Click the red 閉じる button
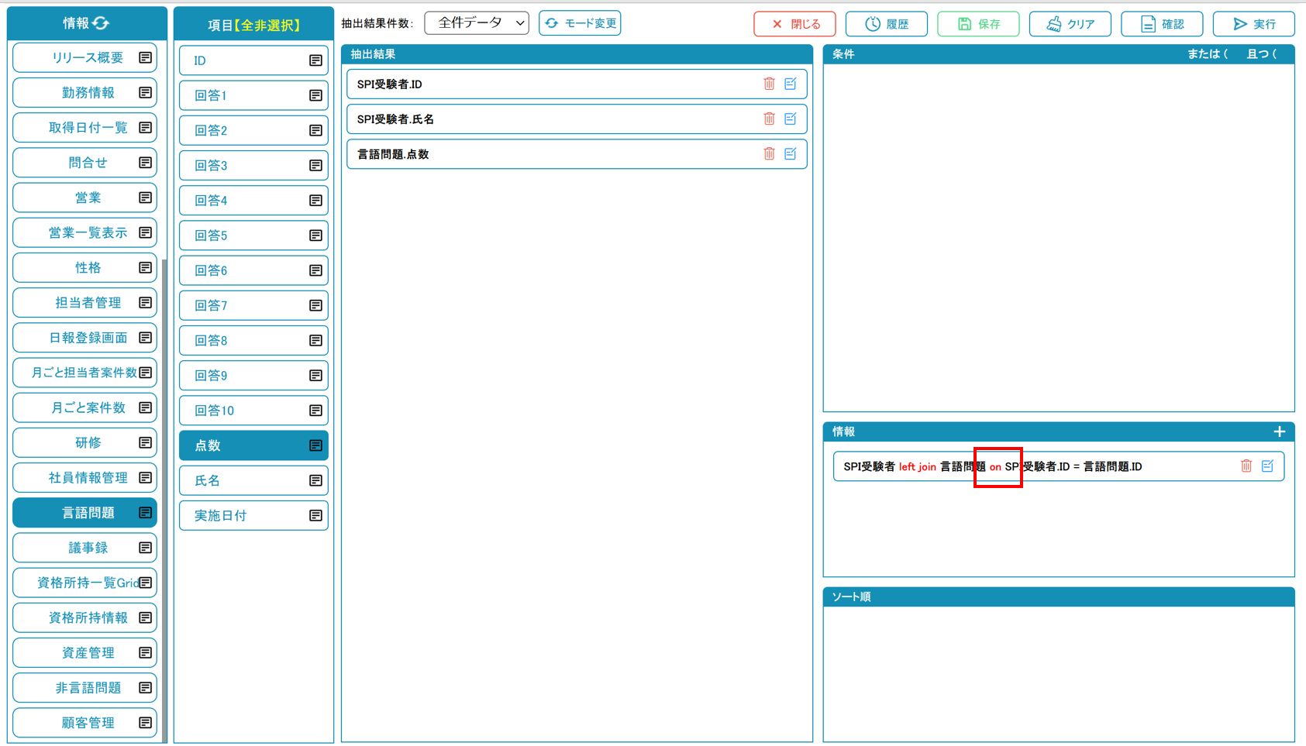This screenshot has width=1306, height=746. coord(794,24)
